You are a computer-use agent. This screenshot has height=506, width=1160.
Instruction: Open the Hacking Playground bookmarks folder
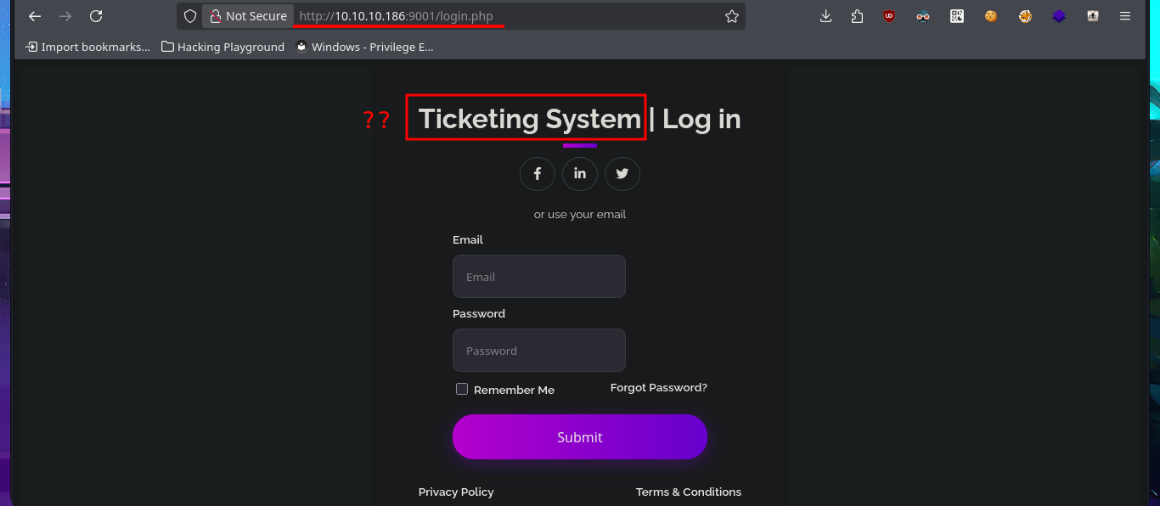tap(222, 48)
